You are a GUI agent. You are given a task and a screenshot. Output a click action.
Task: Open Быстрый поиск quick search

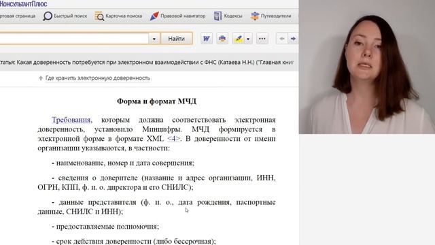65,16
